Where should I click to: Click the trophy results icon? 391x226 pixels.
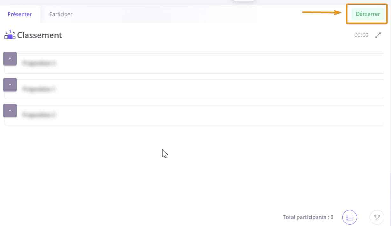point(377,217)
